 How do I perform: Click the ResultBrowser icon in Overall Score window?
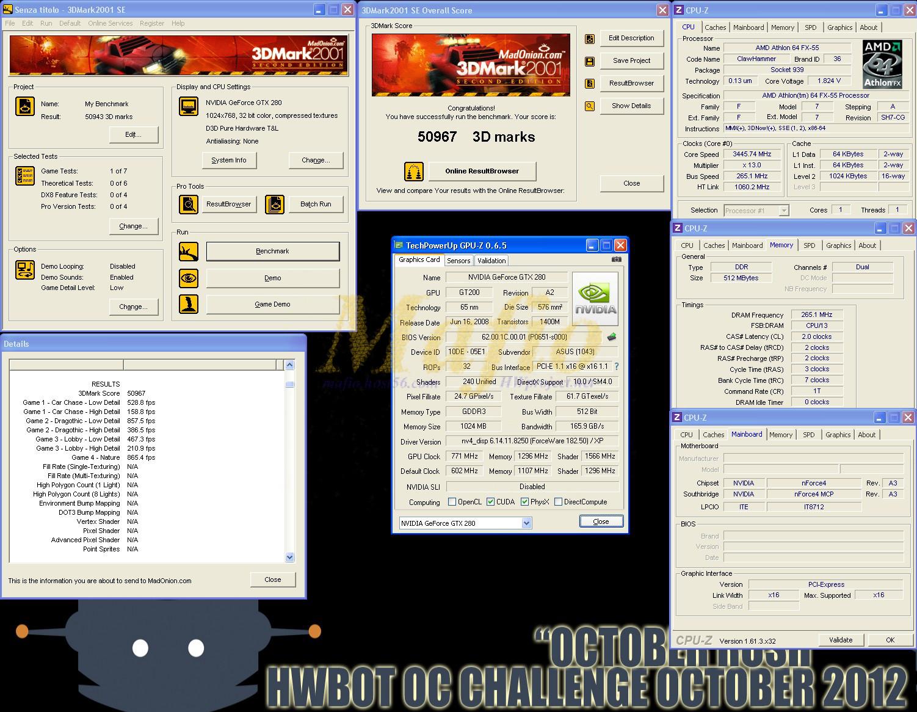click(x=590, y=84)
